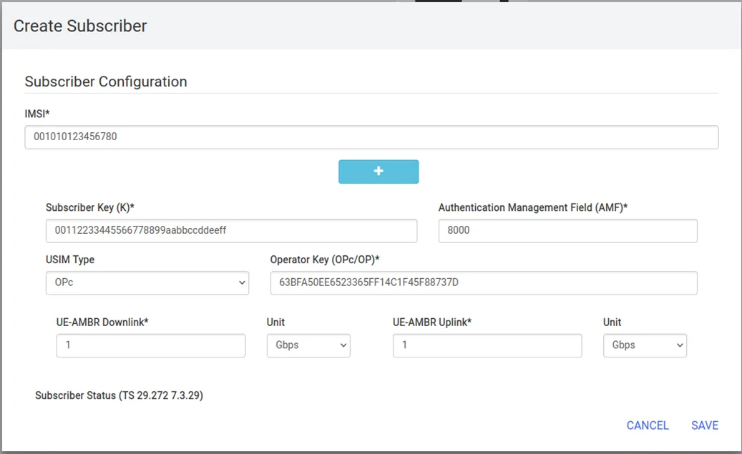The height and width of the screenshot is (454, 742).
Task: Click the CANCEL button
Action: coord(648,425)
